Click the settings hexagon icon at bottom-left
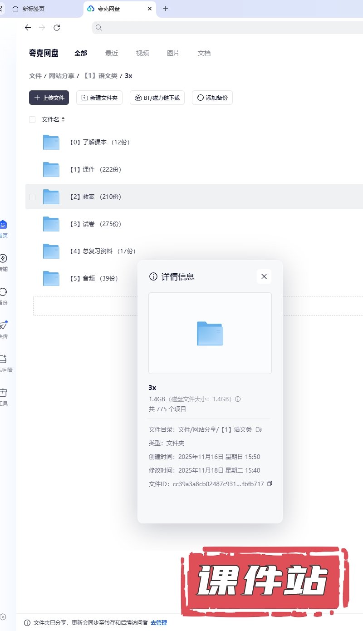The width and height of the screenshot is (363, 631). (x=3, y=617)
